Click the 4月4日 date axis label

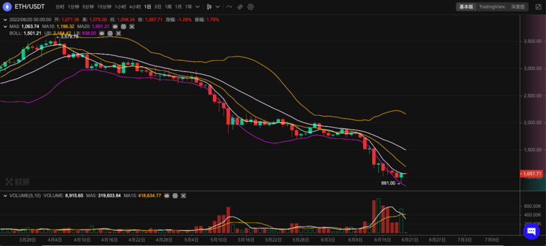[54, 240]
